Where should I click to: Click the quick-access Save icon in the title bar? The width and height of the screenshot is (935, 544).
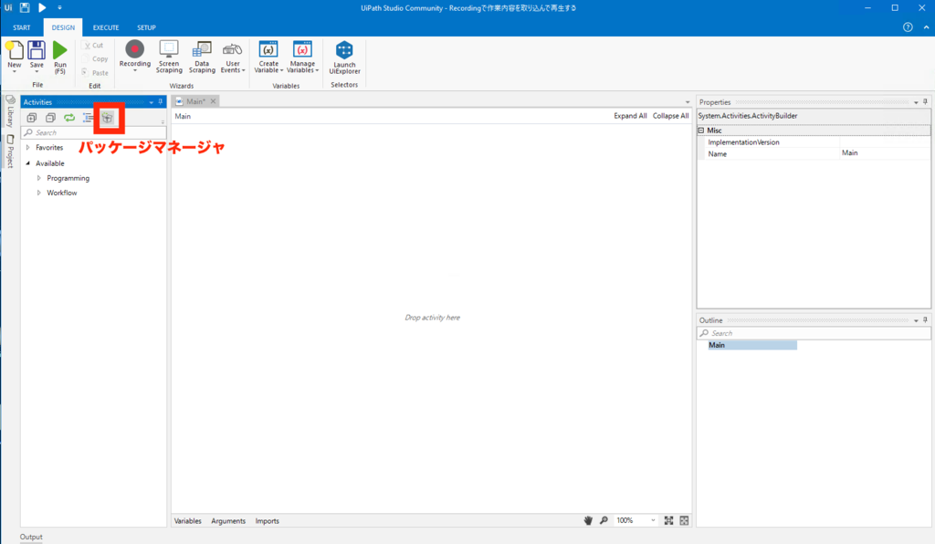[25, 7]
